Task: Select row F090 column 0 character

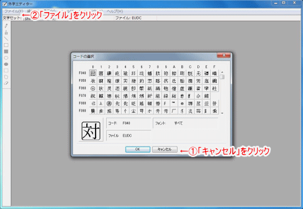Action: tap(93, 111)
